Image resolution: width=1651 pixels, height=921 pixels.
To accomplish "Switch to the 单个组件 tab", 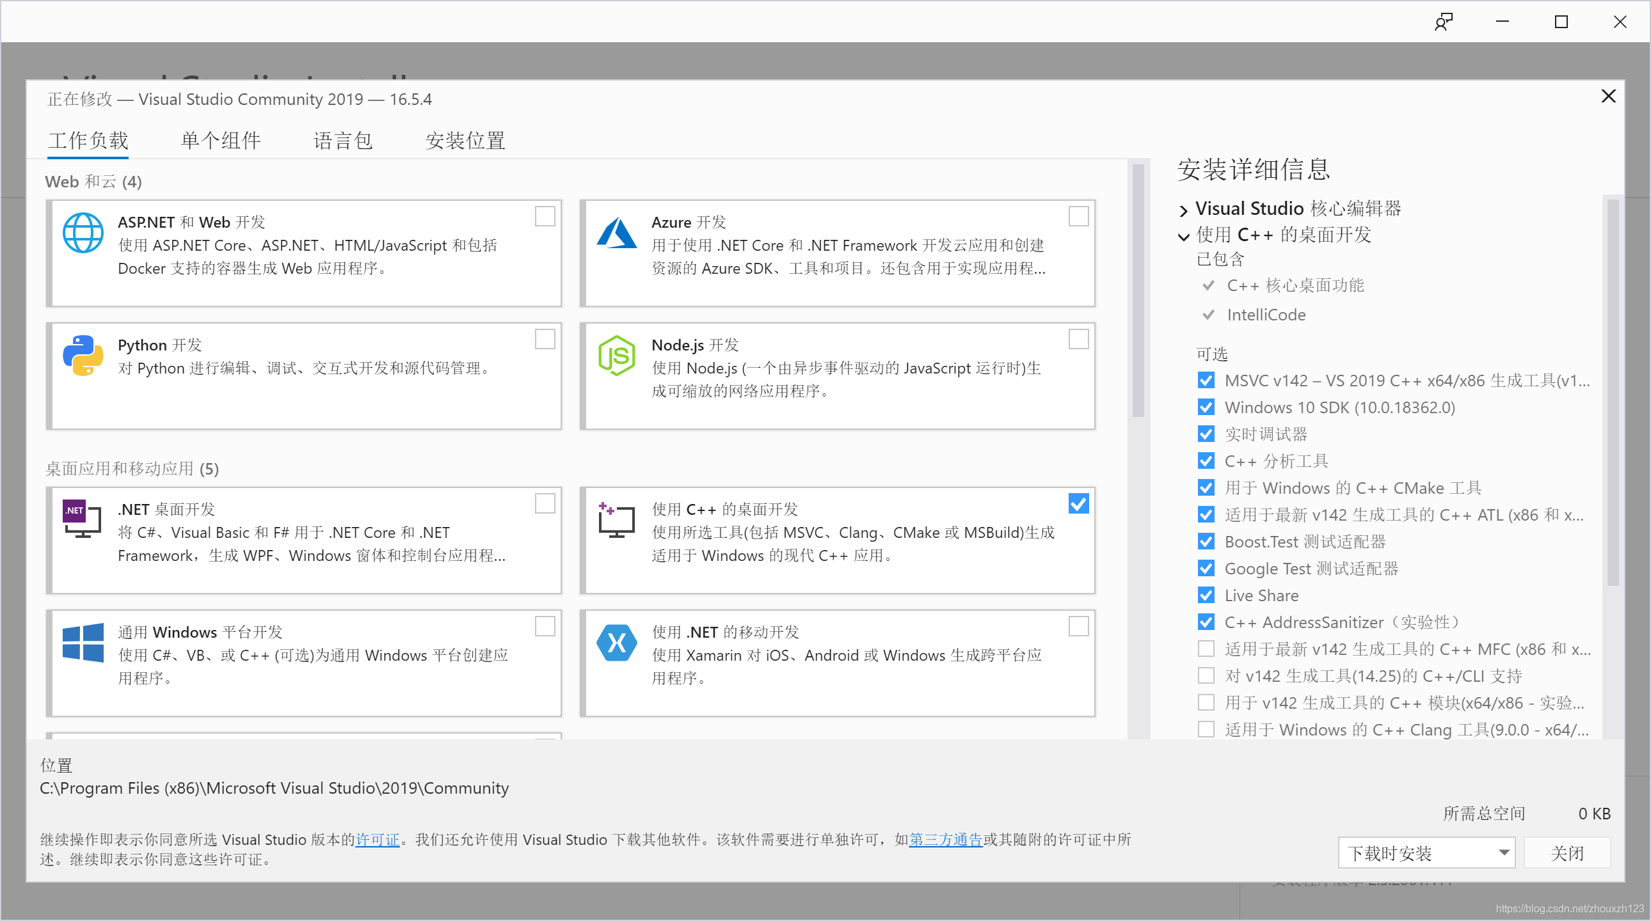I will coord(220,140).
